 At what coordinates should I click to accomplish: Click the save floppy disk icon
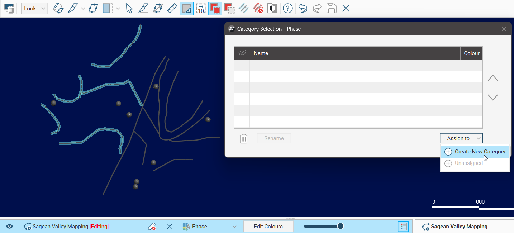tap(332, 9)
